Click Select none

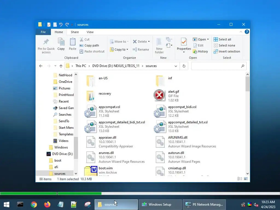click(x=224, y=45)
